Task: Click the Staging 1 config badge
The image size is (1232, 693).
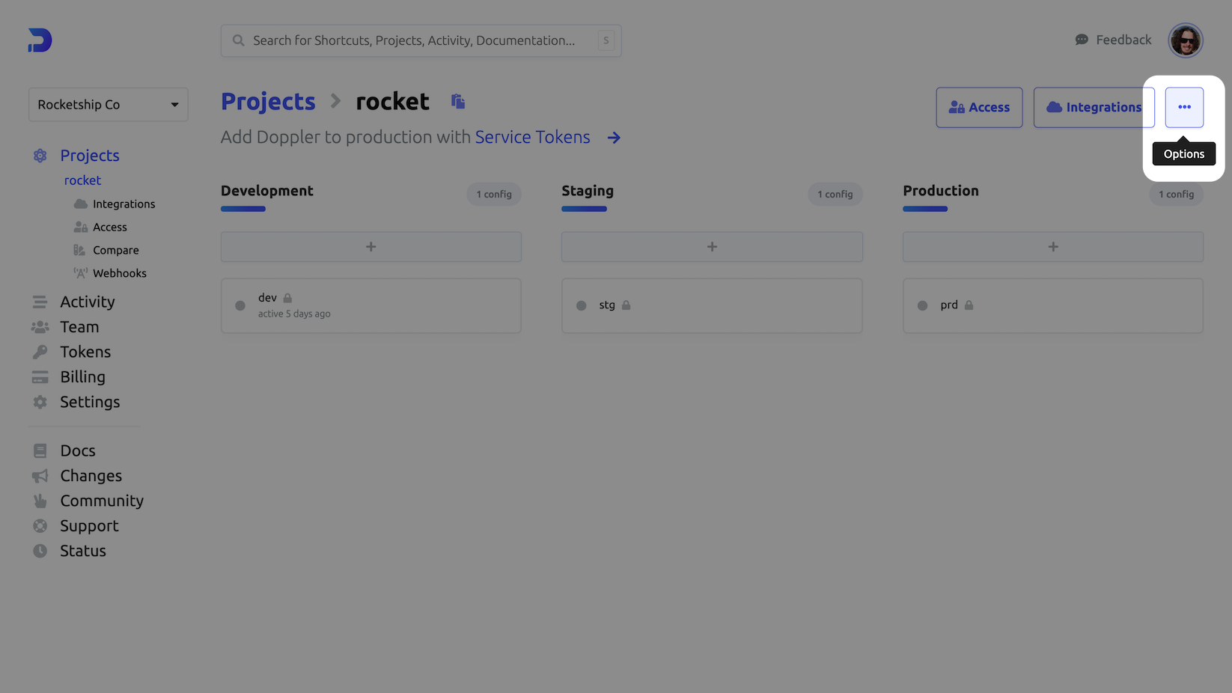Action: click(835, 194)
